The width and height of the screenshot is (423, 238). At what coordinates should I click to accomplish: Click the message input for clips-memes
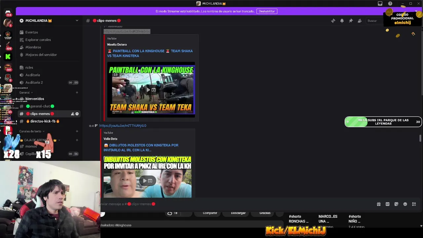pos(238,204)
